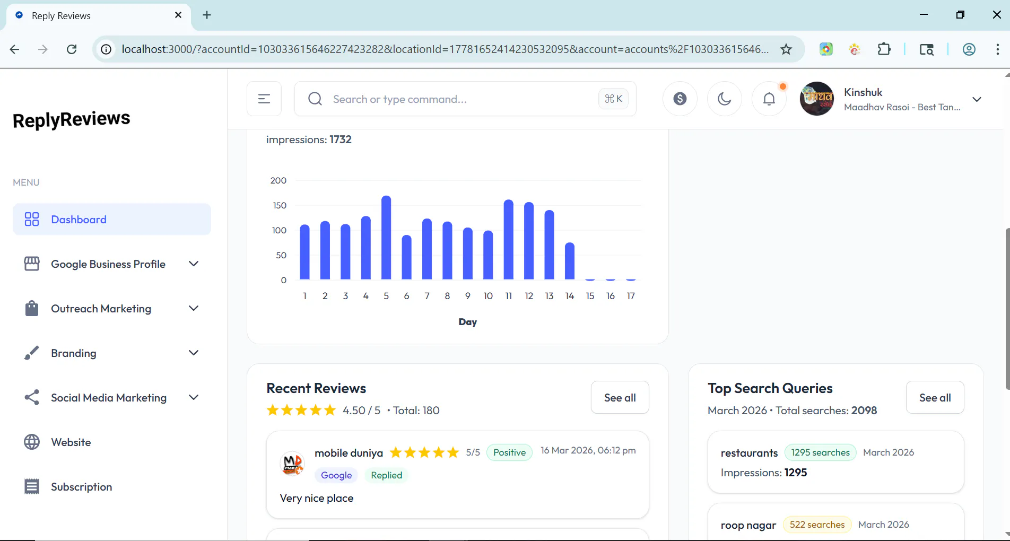Image resolution: width=1010 pixels, height=541 pixels.
Task: Toggle the sidebar hamburger menu button
Action: (x=264, y=99)
